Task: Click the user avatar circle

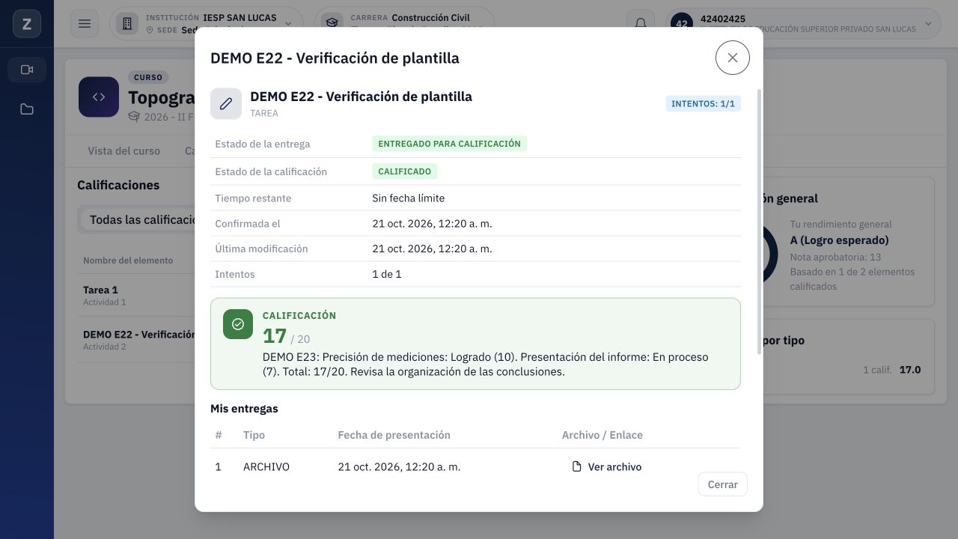Action: pos(681,24)
